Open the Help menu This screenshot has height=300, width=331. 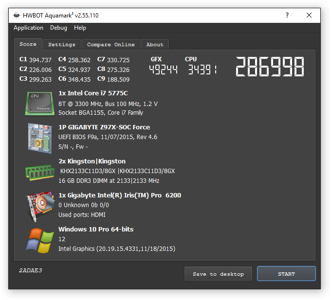point(80,28)
